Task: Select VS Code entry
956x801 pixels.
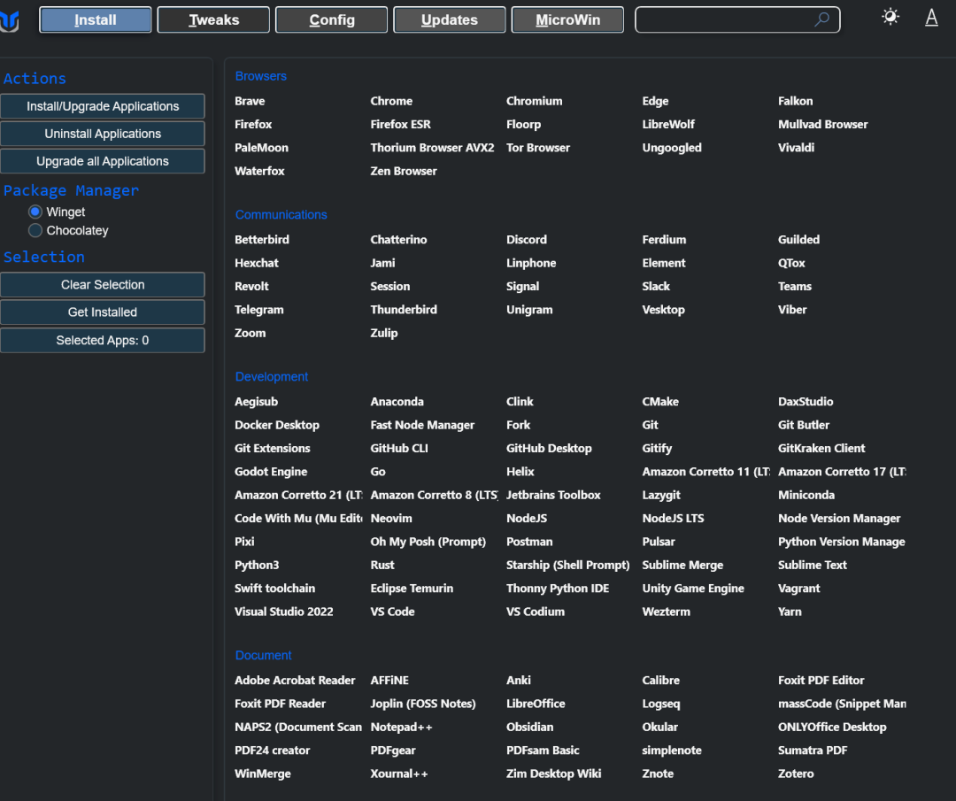Action: 392,612
